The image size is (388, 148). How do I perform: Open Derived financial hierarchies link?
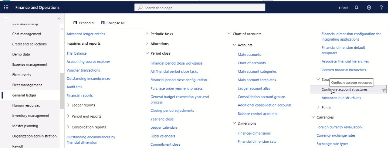click(344, 70)
